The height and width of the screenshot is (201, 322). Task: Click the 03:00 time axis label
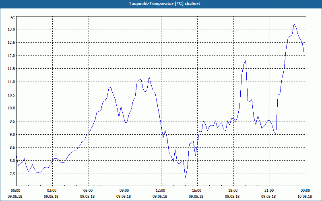pos(52,191)
